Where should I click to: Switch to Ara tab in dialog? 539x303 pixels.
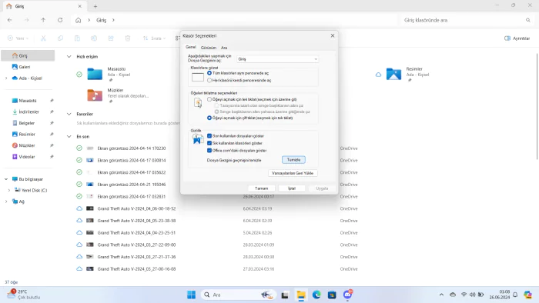224,48
